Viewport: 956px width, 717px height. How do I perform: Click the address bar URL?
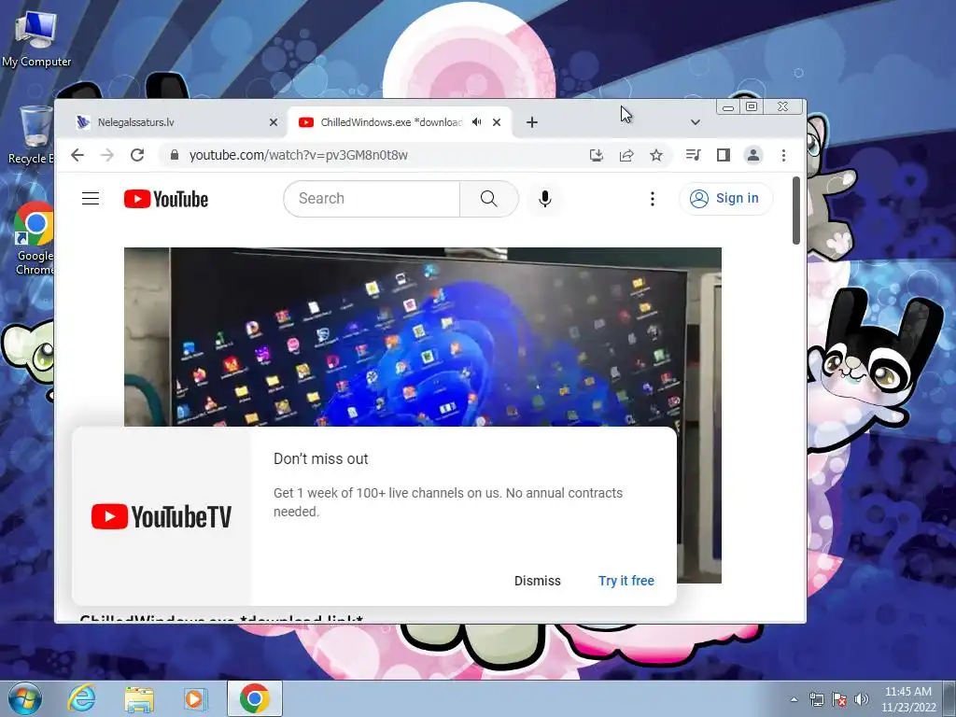point(299,155)
